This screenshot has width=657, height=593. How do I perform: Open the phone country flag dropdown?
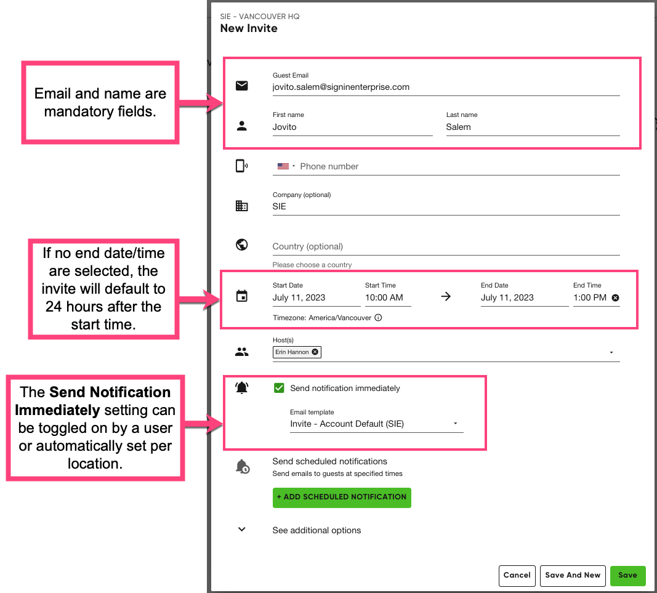coord(286,166)
